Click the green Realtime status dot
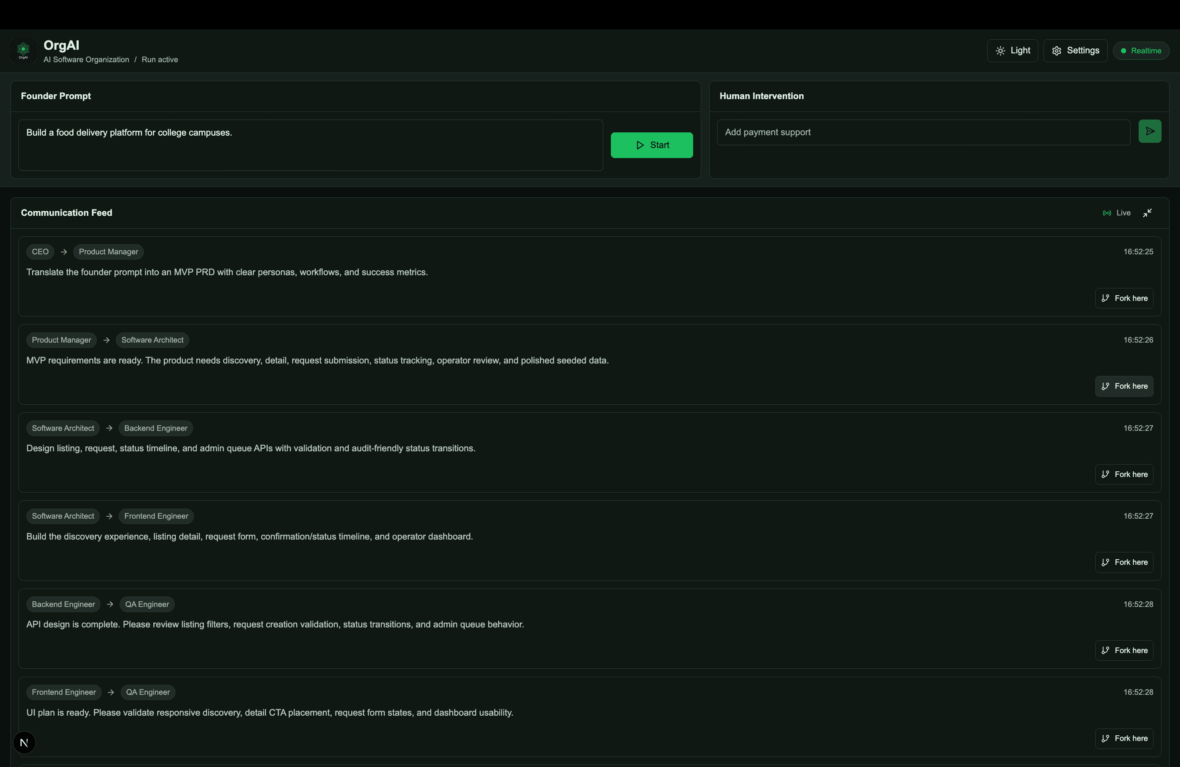 click(1123, 51)
